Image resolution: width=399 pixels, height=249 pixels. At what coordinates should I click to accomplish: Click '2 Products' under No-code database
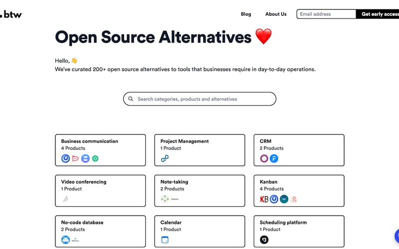73,230
